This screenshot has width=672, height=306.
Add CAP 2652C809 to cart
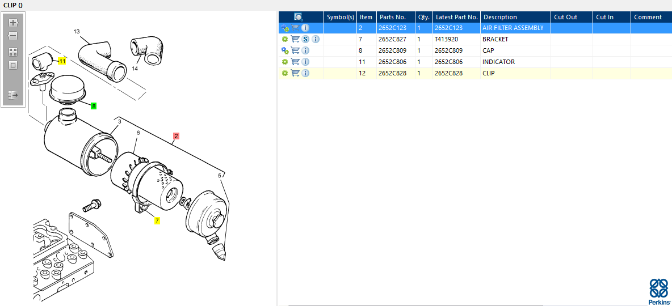[295, 50]
